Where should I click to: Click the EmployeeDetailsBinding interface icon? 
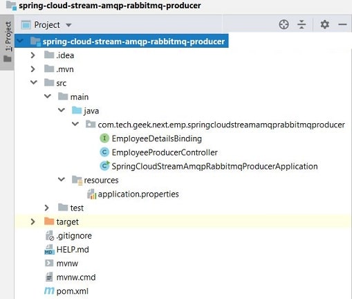[104, 138]
